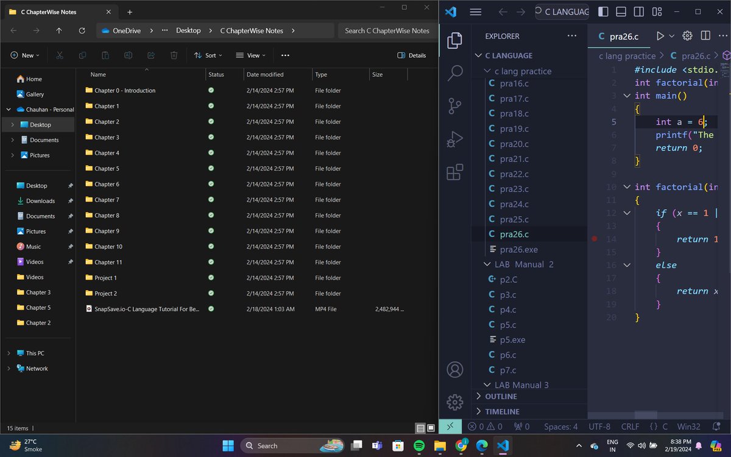Collapse the c lang practice folder
The height and width of the screenshot is (457, 731).
pos(487,71)
